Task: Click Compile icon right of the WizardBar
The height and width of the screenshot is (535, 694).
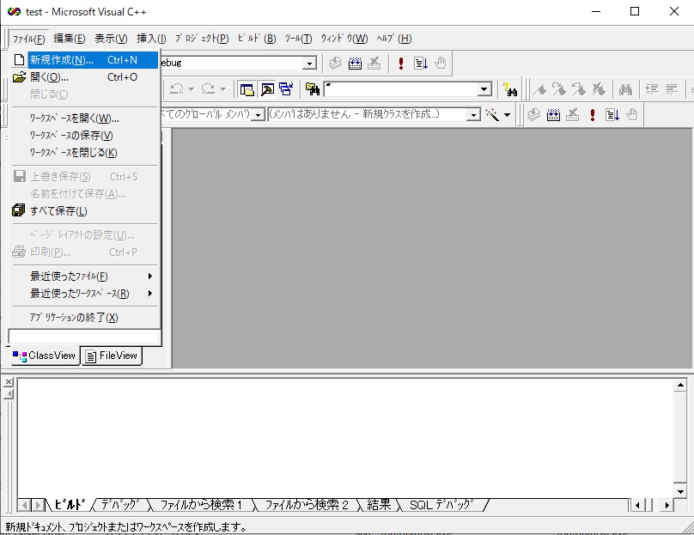Action: click(x=533, y=115)
